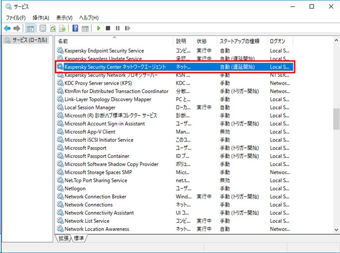Select Microsoft Software Shadow Copy Provider

click(x=175, y=164)
